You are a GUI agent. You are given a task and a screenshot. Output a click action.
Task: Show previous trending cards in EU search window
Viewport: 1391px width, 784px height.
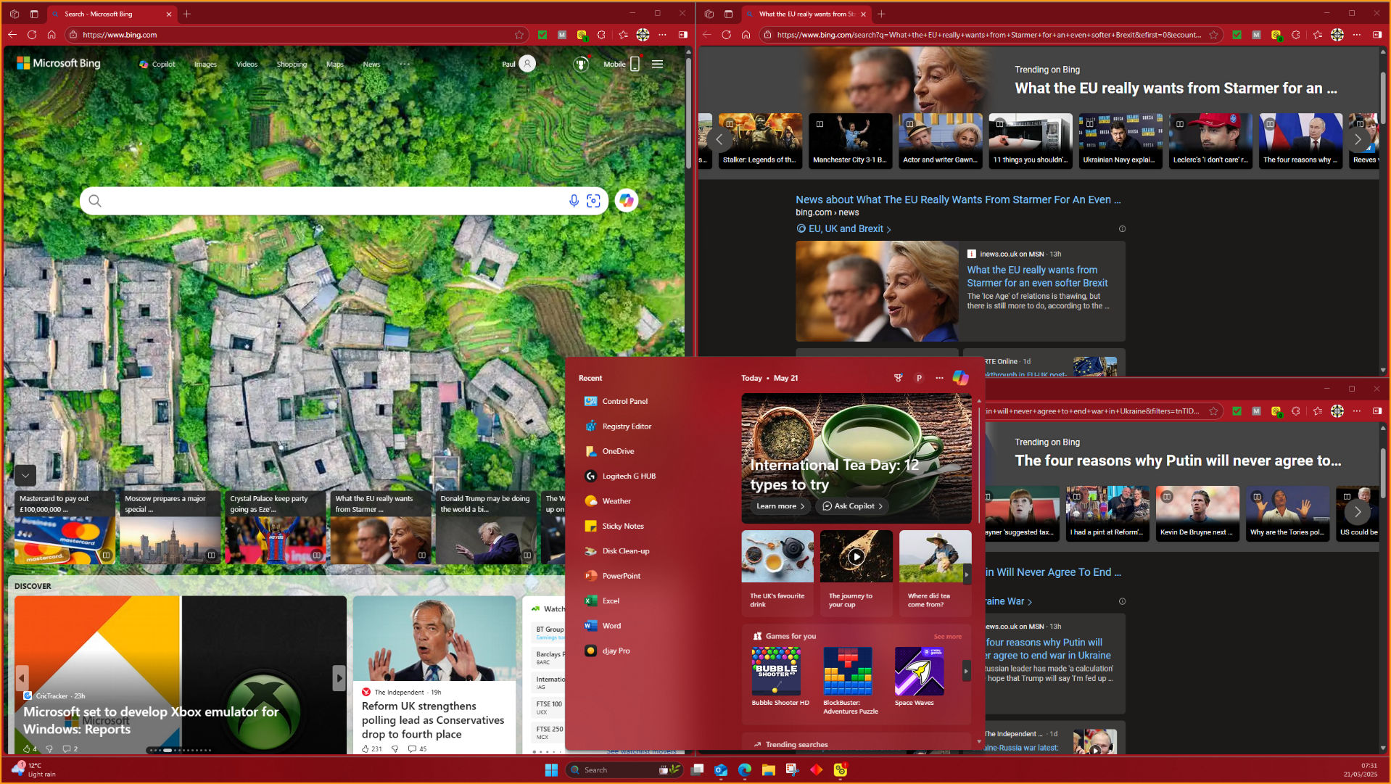(x=719, y=139)
